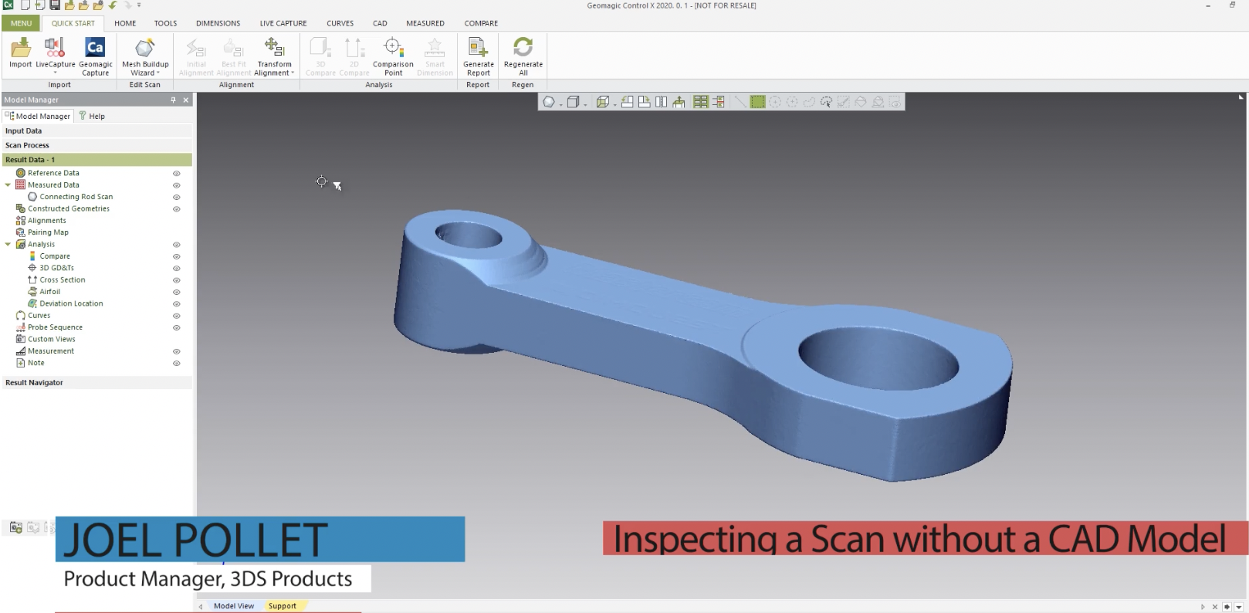Open the mesh display mode dropdown arrow

560,104
